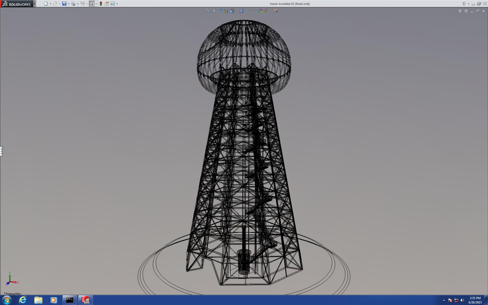This screenshot has width=488, height=305.
Task: Open the File Properties icon
Action: (x=107, y=4)
